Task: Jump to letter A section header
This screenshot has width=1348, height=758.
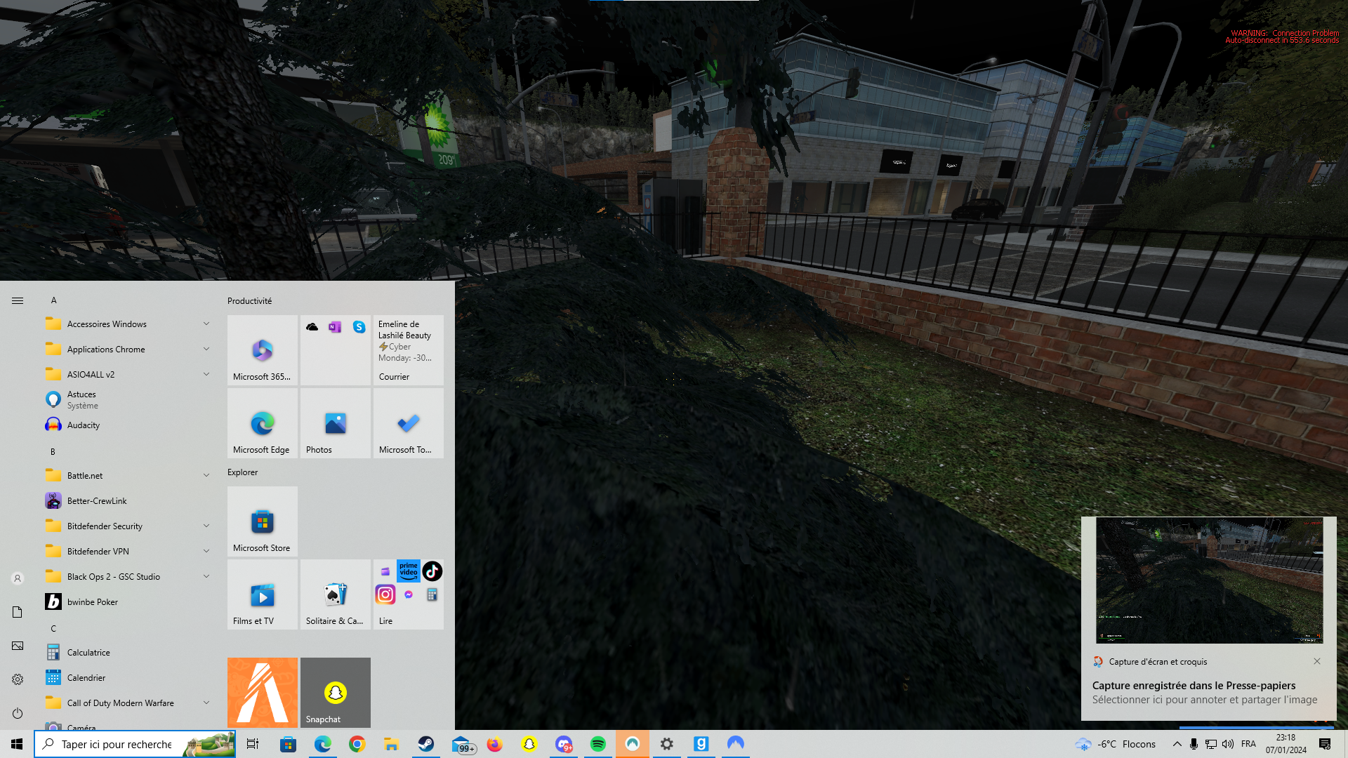Action: pyautogui.click(x=53, y=300)
